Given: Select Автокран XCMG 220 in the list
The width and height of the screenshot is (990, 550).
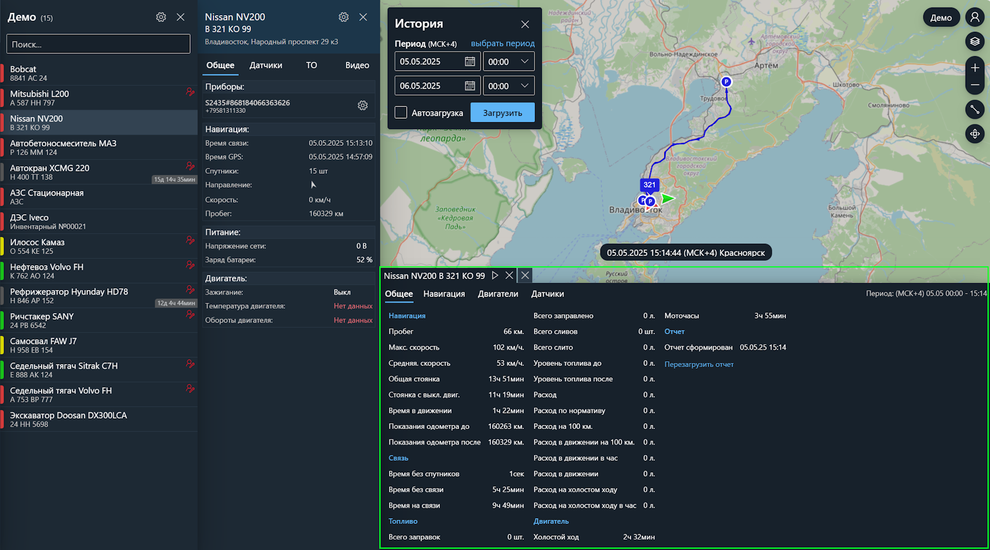Looking at the screenshot, I should pos(99,173).
